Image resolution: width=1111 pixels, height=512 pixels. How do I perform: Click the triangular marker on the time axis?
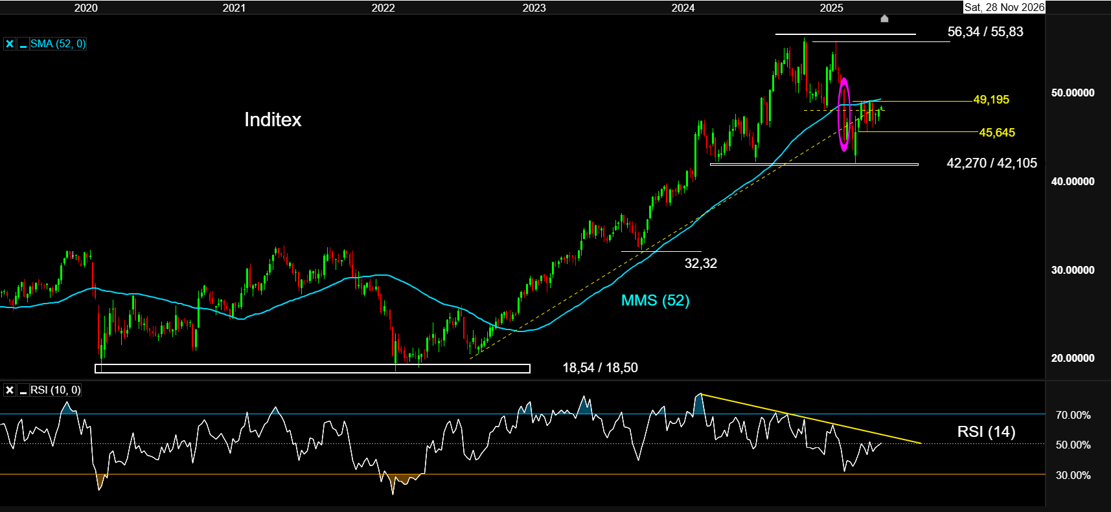884,19
